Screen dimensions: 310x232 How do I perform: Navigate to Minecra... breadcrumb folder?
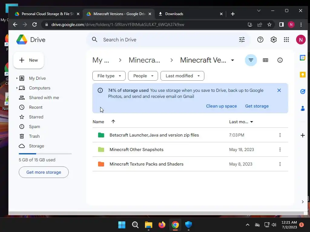pyautogui.click(x=144, y=60)
